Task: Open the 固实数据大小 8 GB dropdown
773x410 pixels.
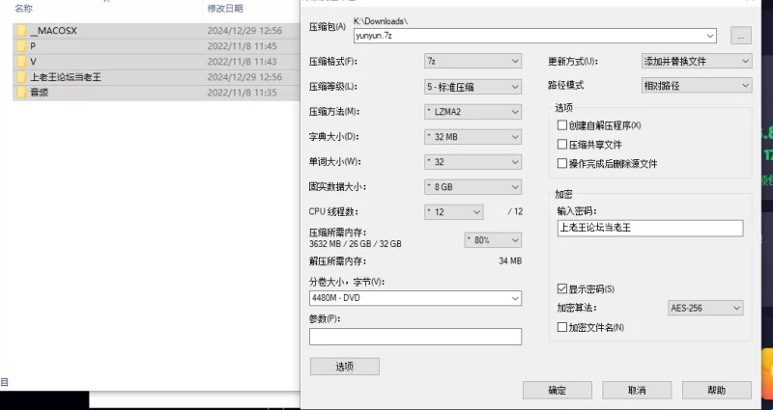Action: coord(472,187)
